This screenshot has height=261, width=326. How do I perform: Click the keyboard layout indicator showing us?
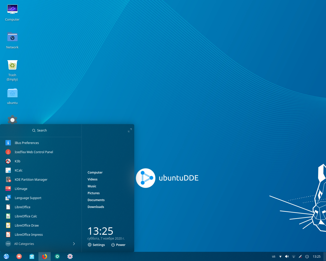(274, 256)
